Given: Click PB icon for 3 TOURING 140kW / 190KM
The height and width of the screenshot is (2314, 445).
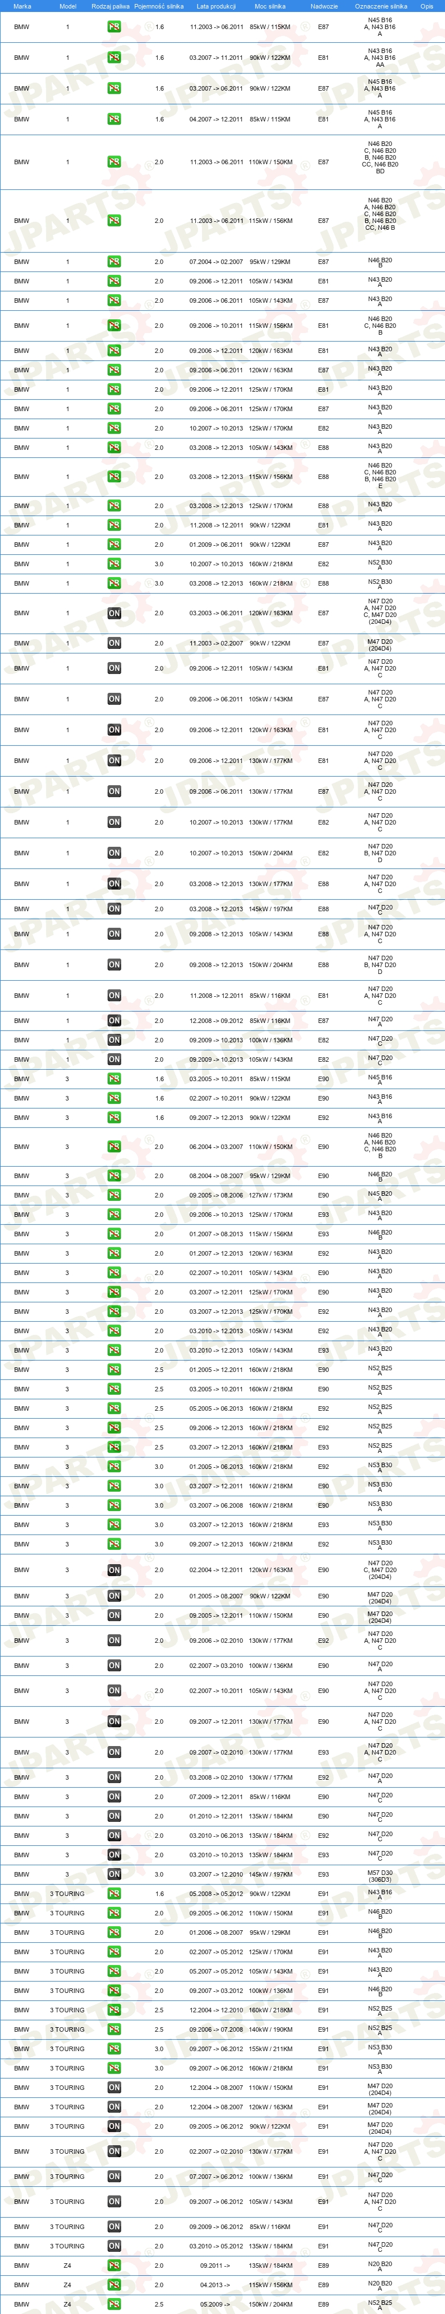Looking at the screenshot, I should [x=114, y=2030].
